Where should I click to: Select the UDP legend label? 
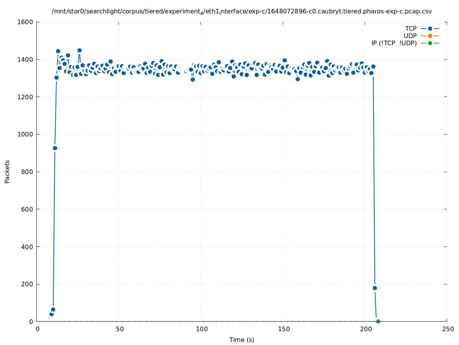pyautogui.click(x=410, y=36)
